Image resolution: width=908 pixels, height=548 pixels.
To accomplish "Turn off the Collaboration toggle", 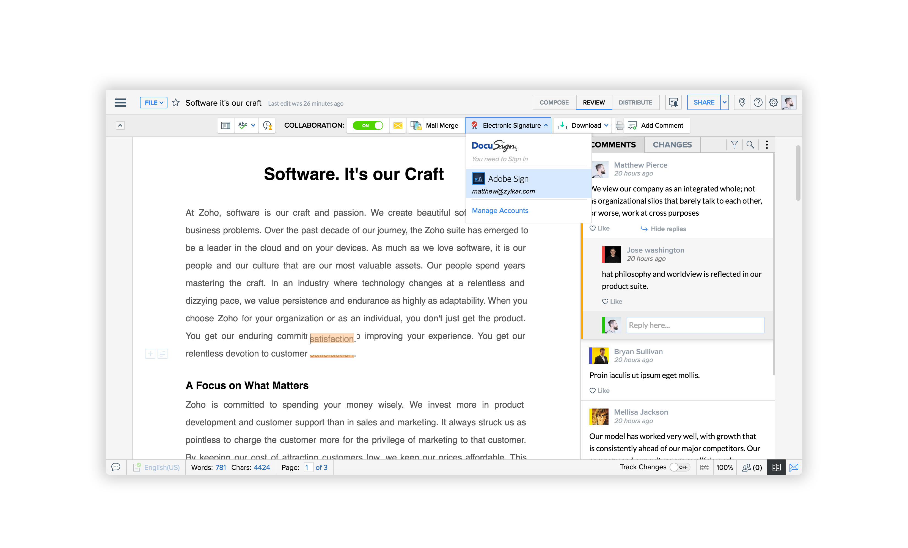I will pyautogui.click(x=368, y=125).
